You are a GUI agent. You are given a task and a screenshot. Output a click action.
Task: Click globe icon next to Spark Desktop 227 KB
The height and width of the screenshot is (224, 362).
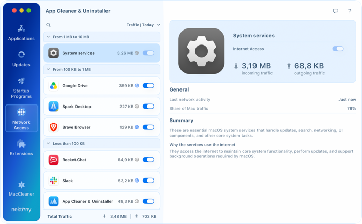point(137,107)
